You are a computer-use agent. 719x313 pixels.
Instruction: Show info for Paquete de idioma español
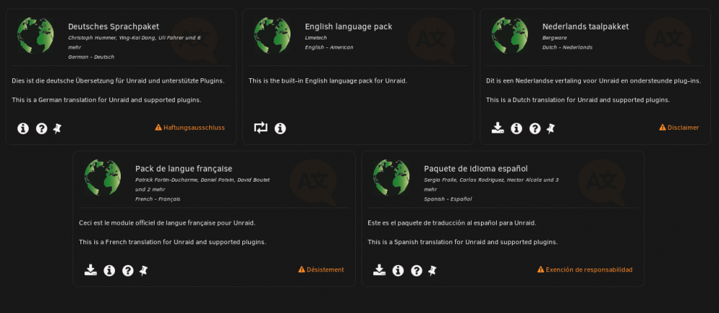pos(398,271)
